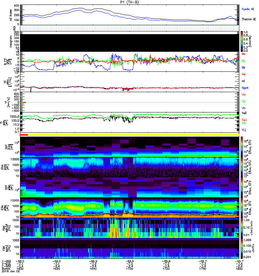The height and width of the screenshot is (276, 259).
Task: Click the ESA electron Eflux color bar
Action: coord(242,208)
